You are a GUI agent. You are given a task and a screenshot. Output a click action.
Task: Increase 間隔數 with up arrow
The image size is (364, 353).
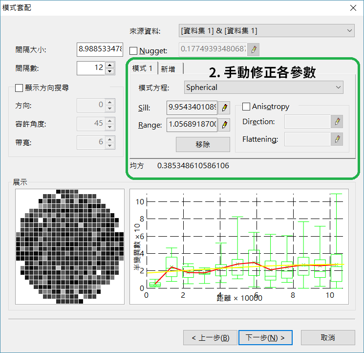(x=110, y=65)
